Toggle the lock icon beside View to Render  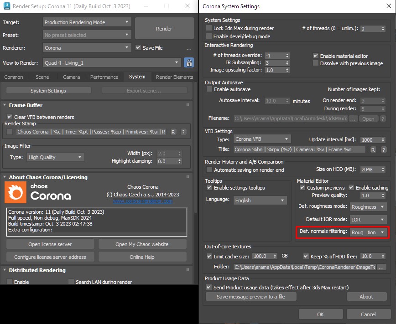[189, 63]
